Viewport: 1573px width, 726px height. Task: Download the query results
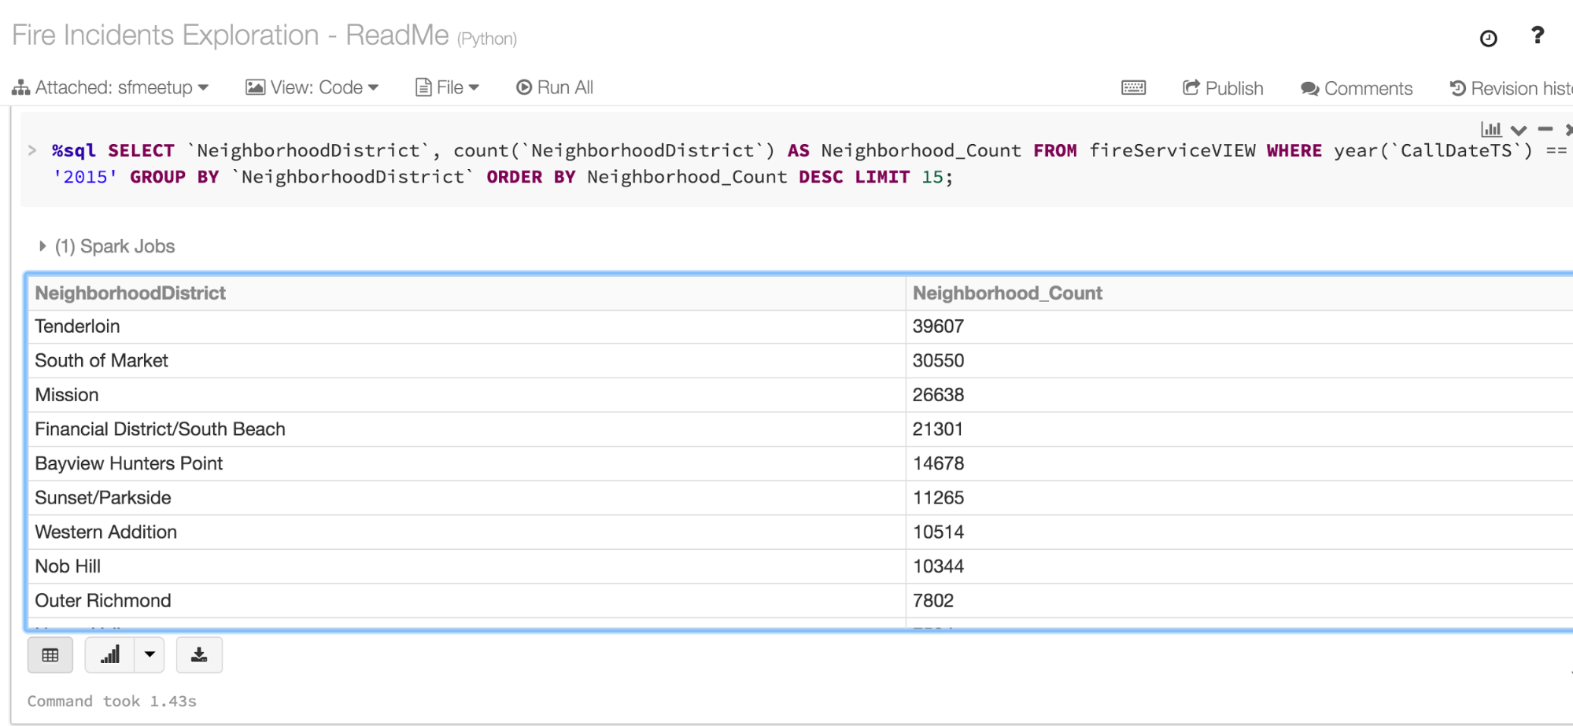(199, 655)
